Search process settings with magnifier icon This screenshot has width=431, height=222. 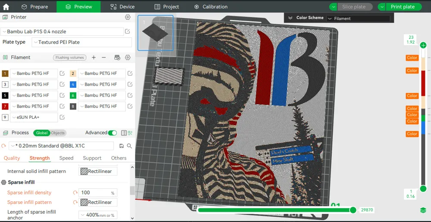click(x=129, y=146)
